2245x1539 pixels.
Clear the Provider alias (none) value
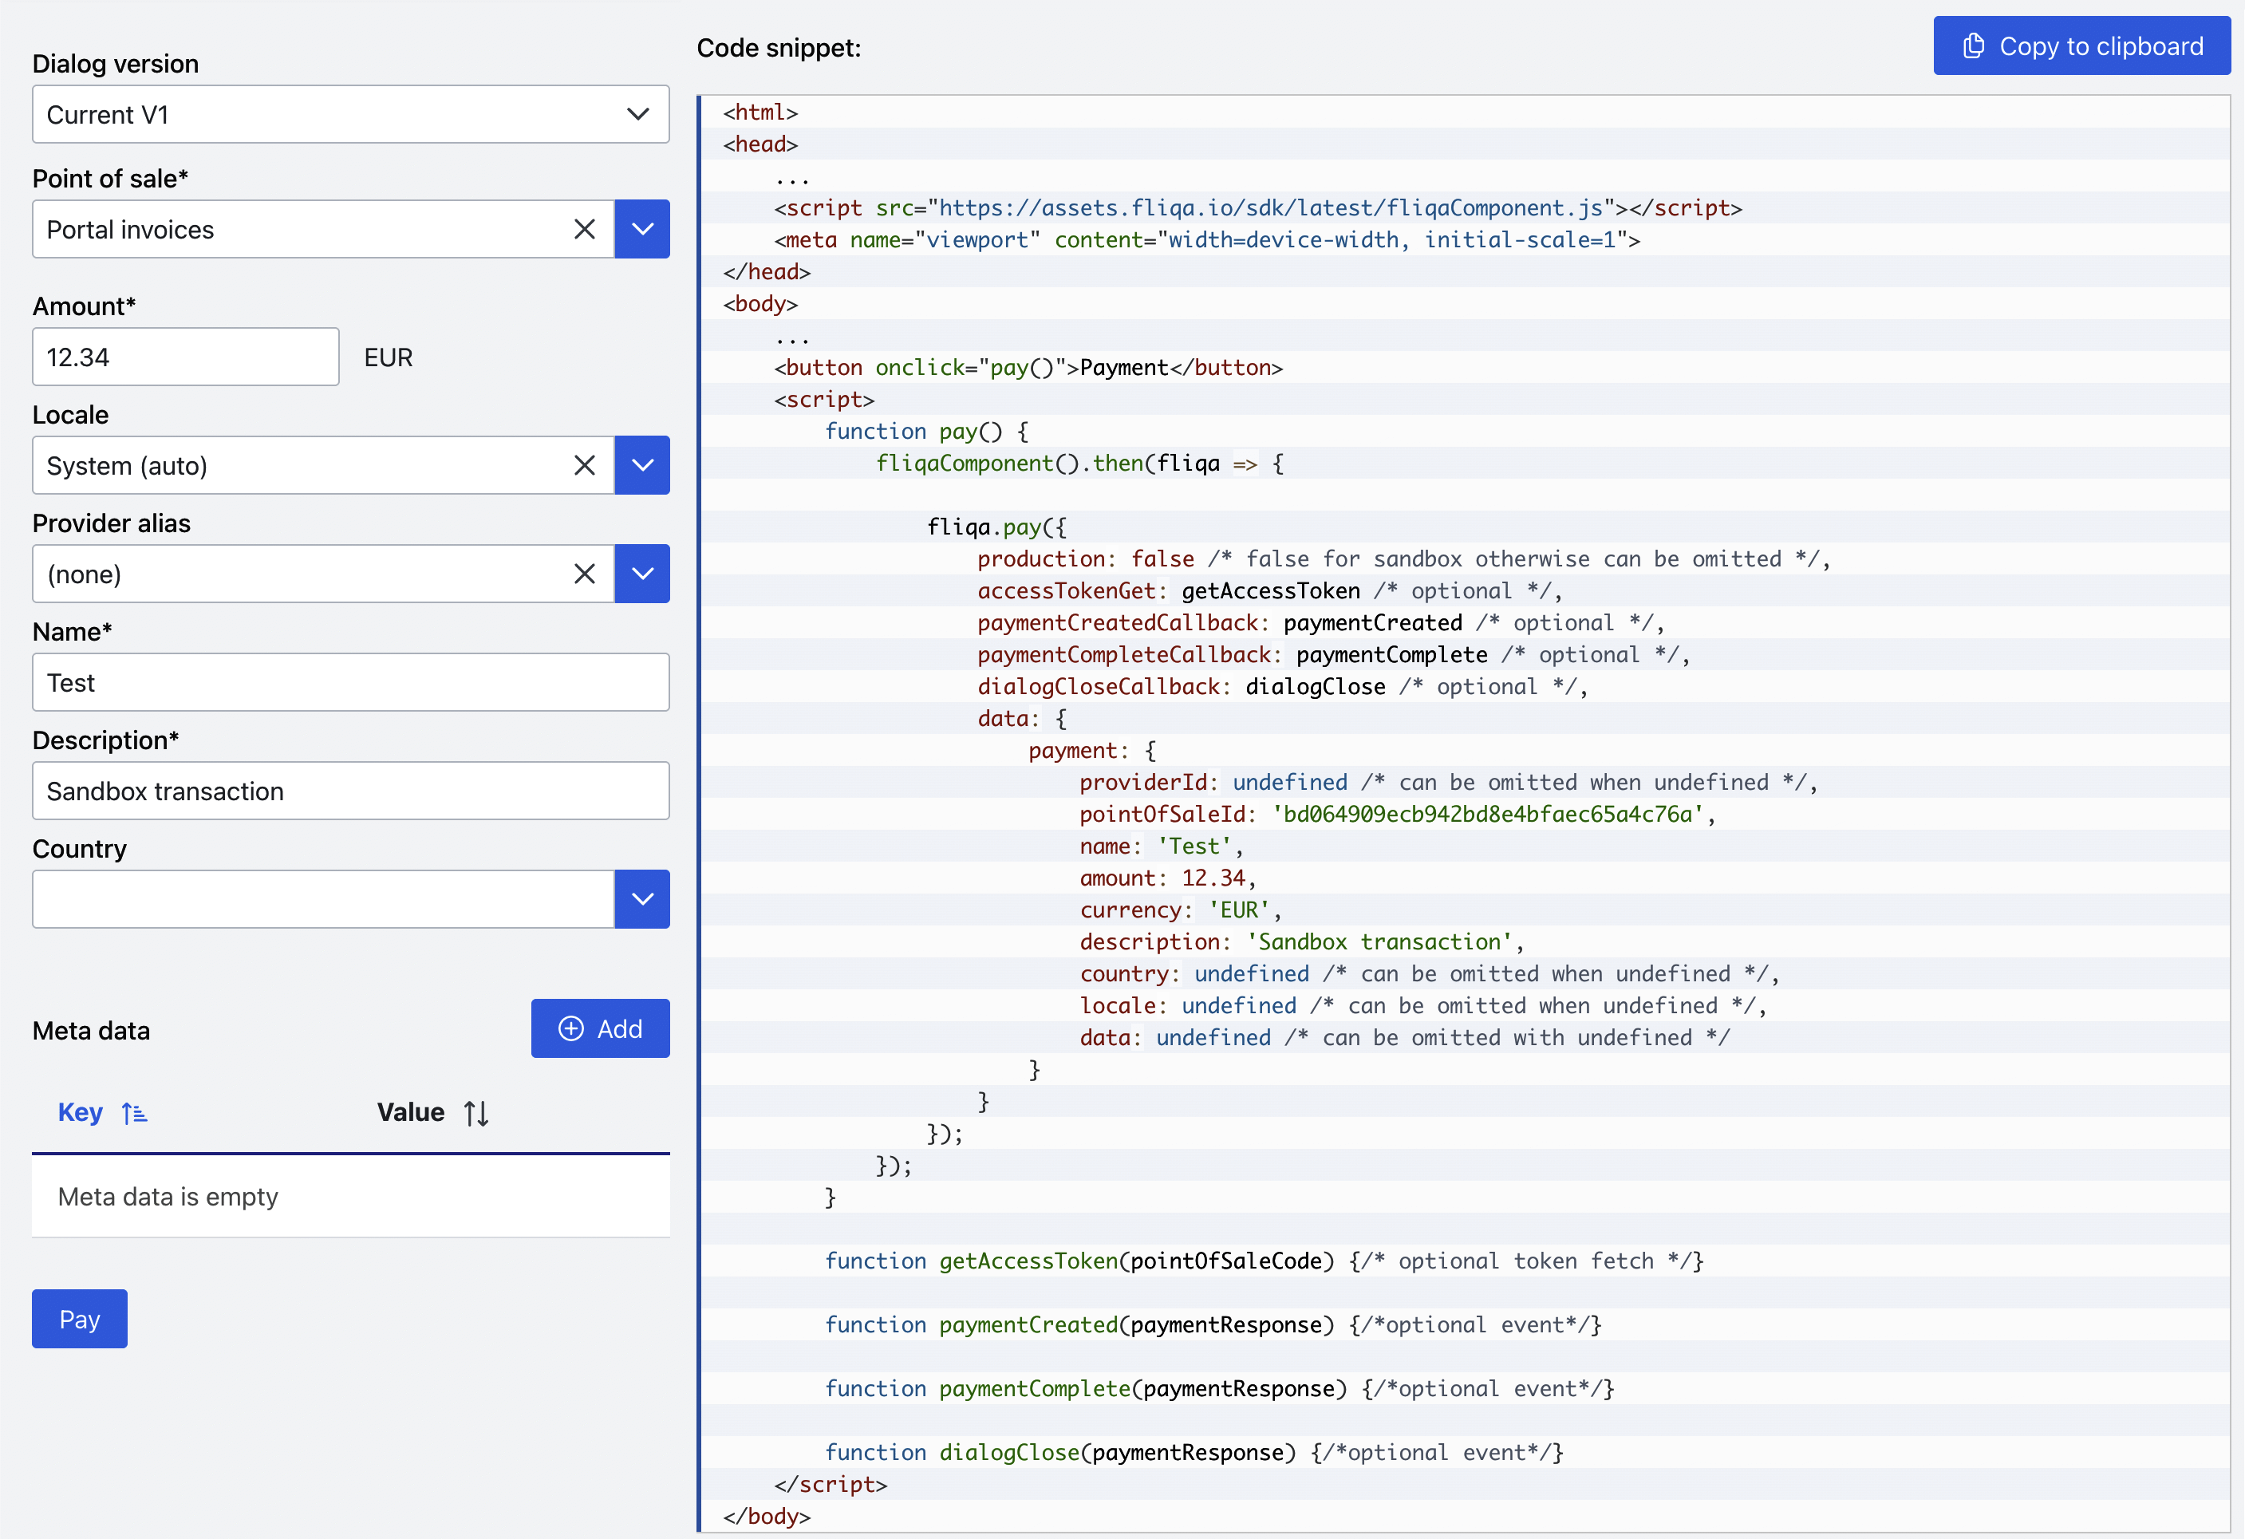pos(583,573)
